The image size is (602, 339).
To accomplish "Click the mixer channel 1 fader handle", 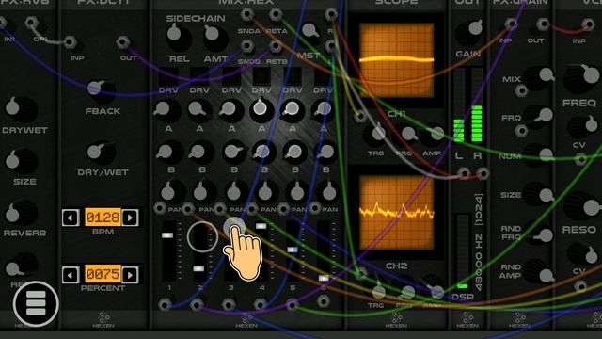I will [x=167, y=235].
